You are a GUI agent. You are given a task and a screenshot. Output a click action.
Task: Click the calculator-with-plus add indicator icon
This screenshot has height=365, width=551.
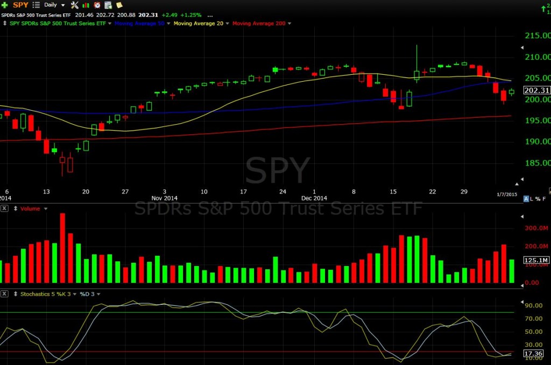pyautogui.click(x=108, y=5)
